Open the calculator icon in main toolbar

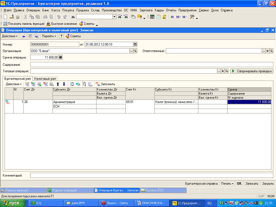152,17
